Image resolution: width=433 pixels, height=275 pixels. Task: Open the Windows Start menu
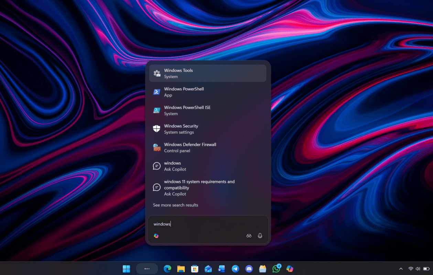pyautogui.click(x=126, y=268)
